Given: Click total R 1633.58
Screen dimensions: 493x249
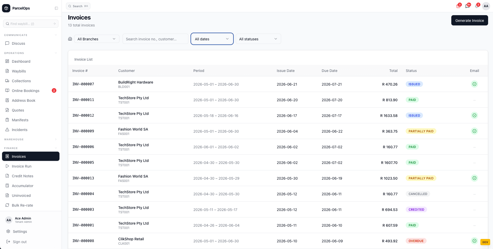Looking at the screenshot, I should pyautogui.click(x=389, y=116).
